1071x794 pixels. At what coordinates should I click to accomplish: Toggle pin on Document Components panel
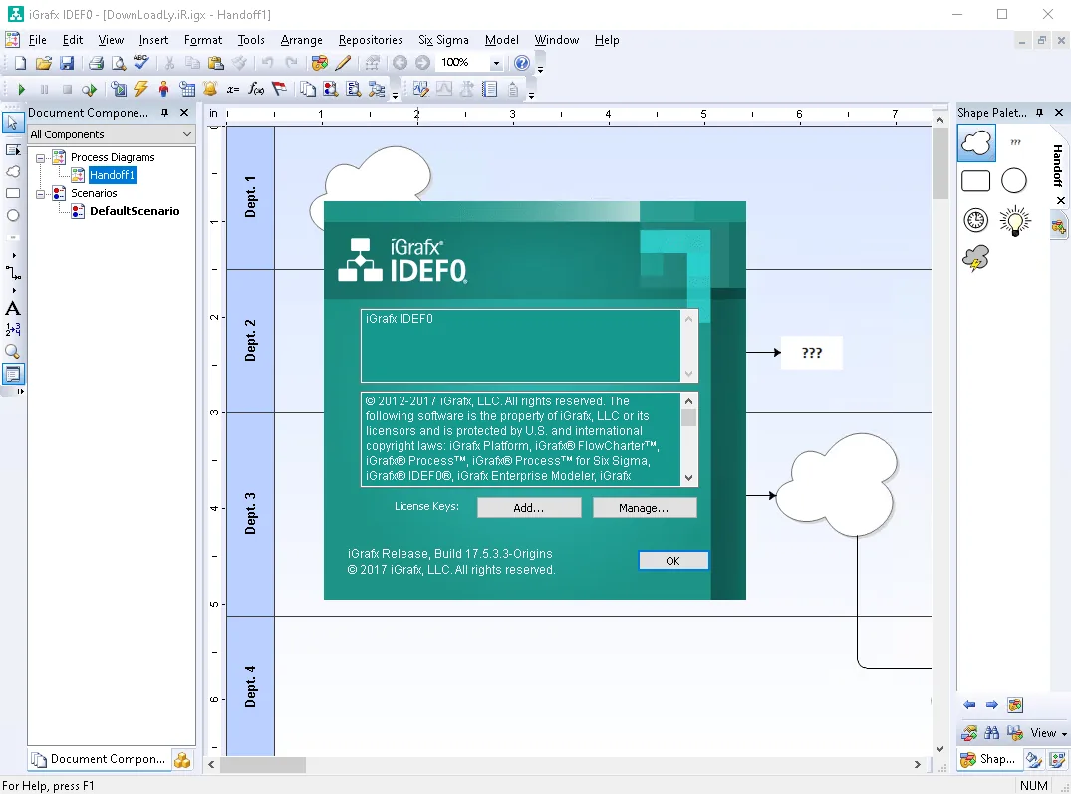(164, 112)
